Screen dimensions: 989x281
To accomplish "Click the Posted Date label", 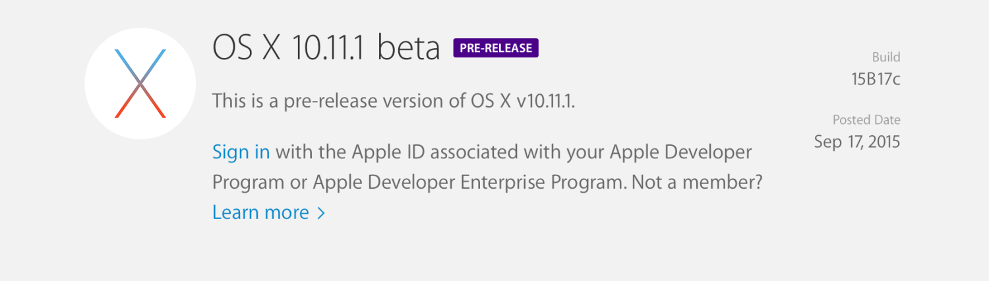I will [x=866, y=120].
